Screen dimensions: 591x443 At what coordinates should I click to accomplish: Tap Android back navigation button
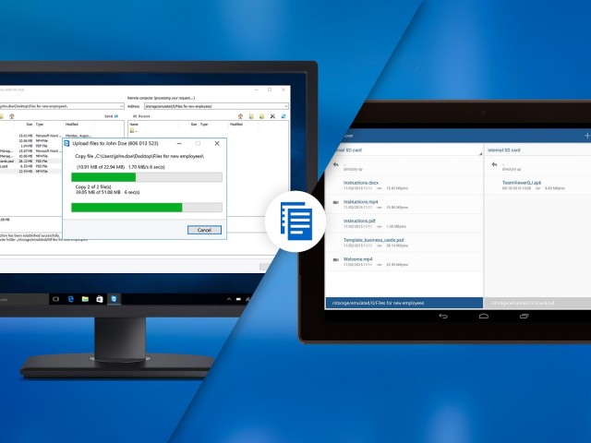443,316
